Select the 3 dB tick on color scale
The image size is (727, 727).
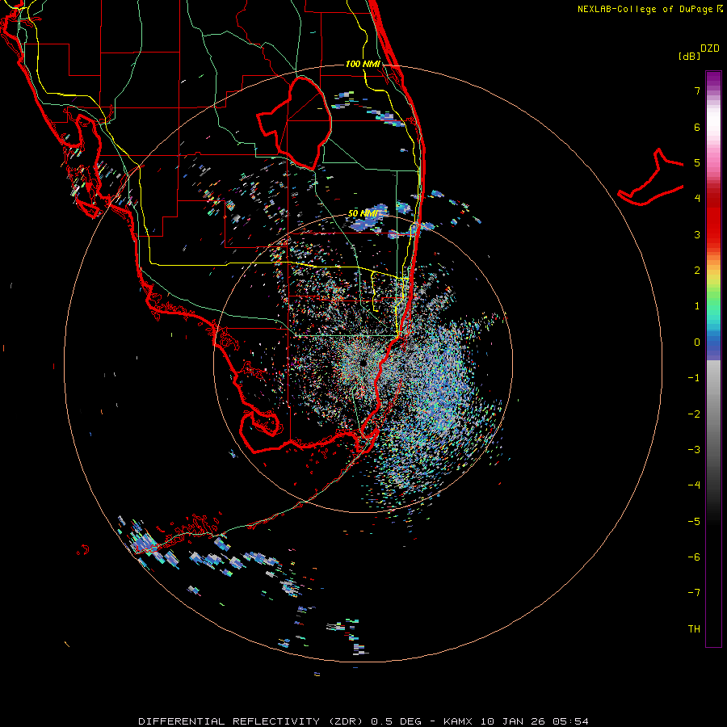point(697,234)
